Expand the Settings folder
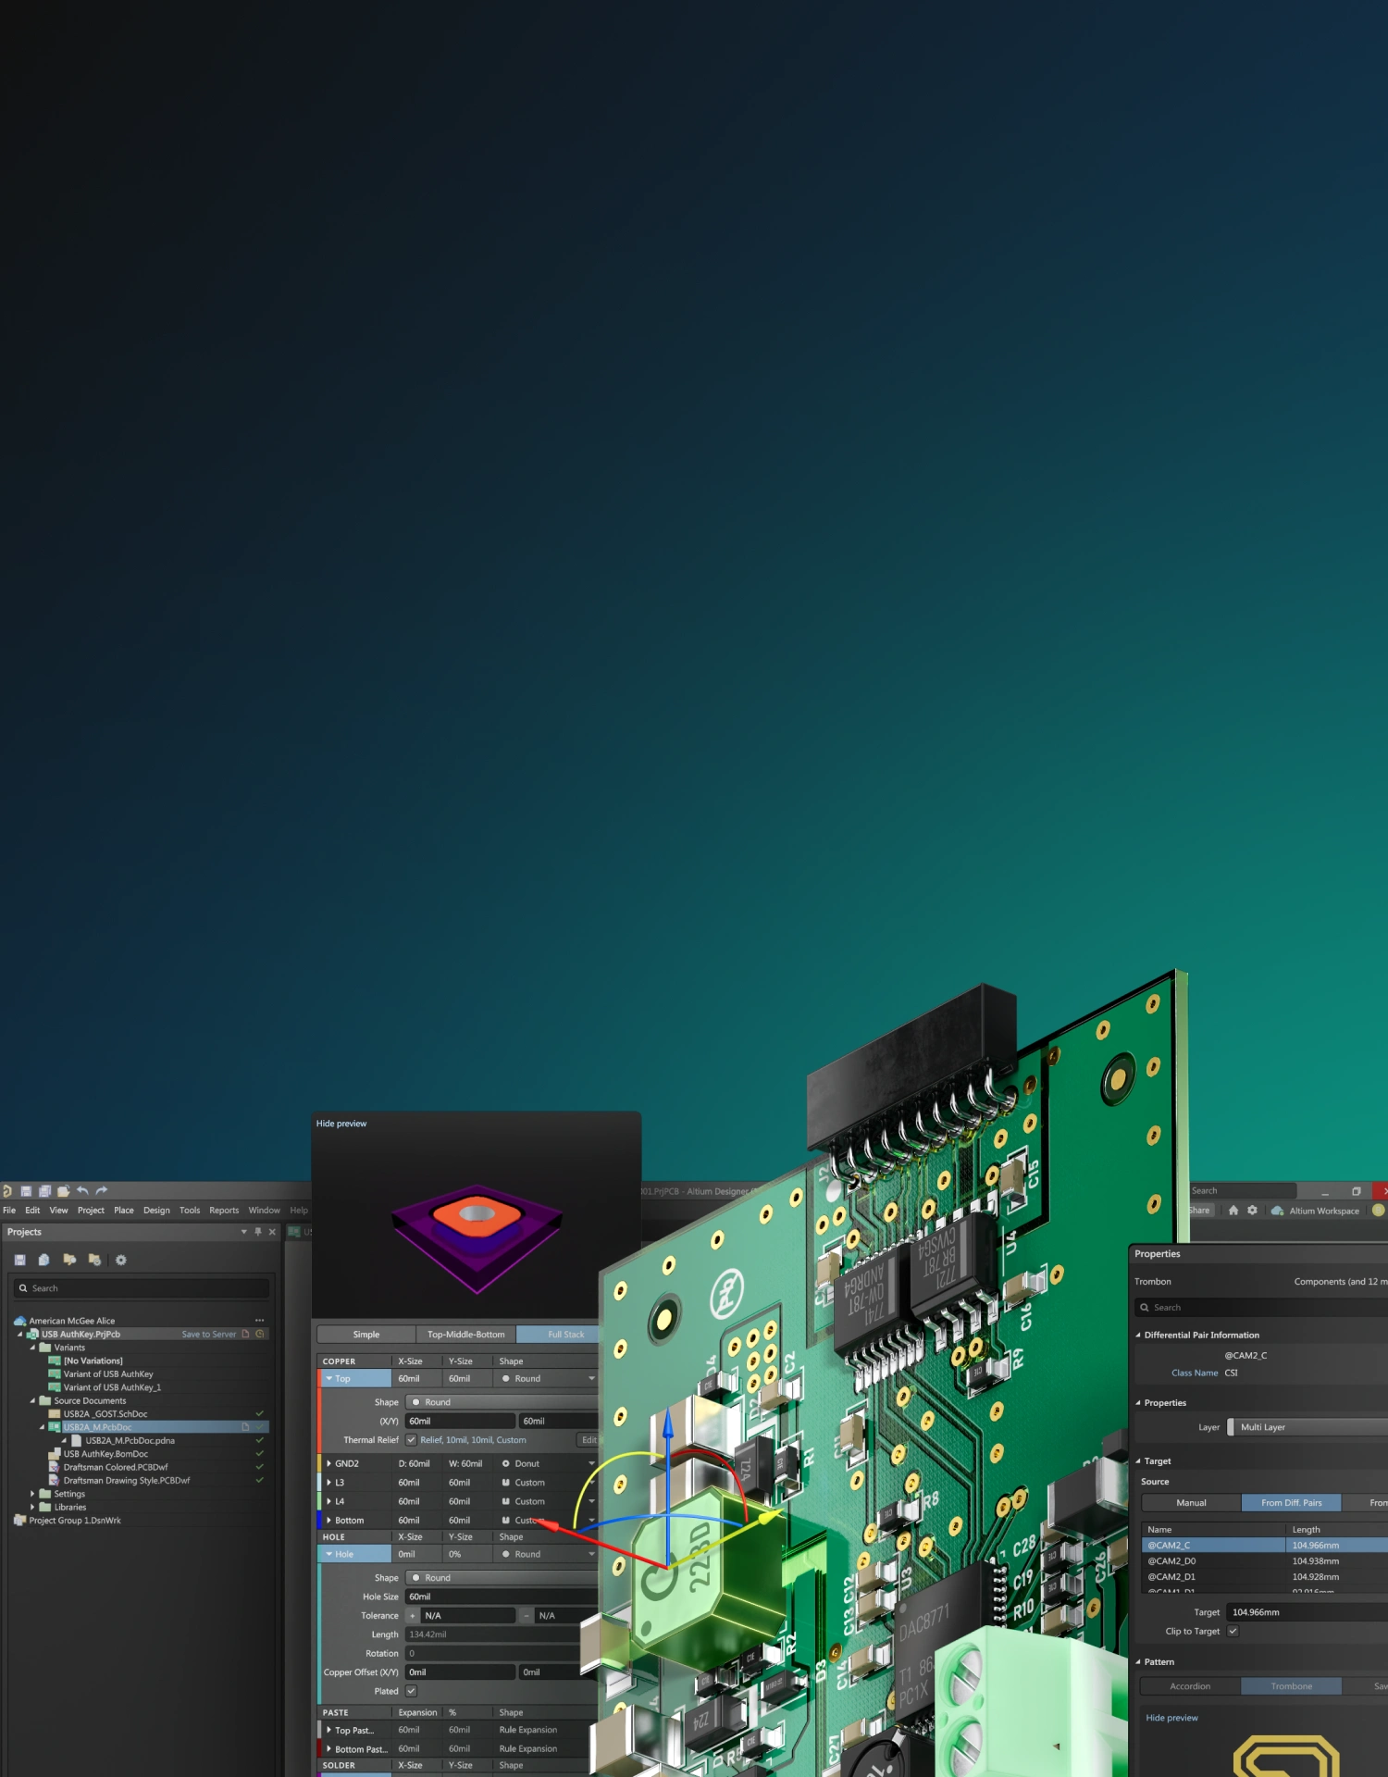 [x=32, y=1494]
